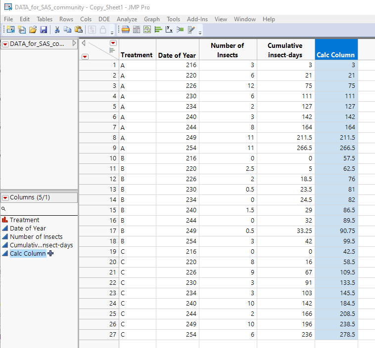Click the formula plus icon beside Calc Column

point(50,253)
